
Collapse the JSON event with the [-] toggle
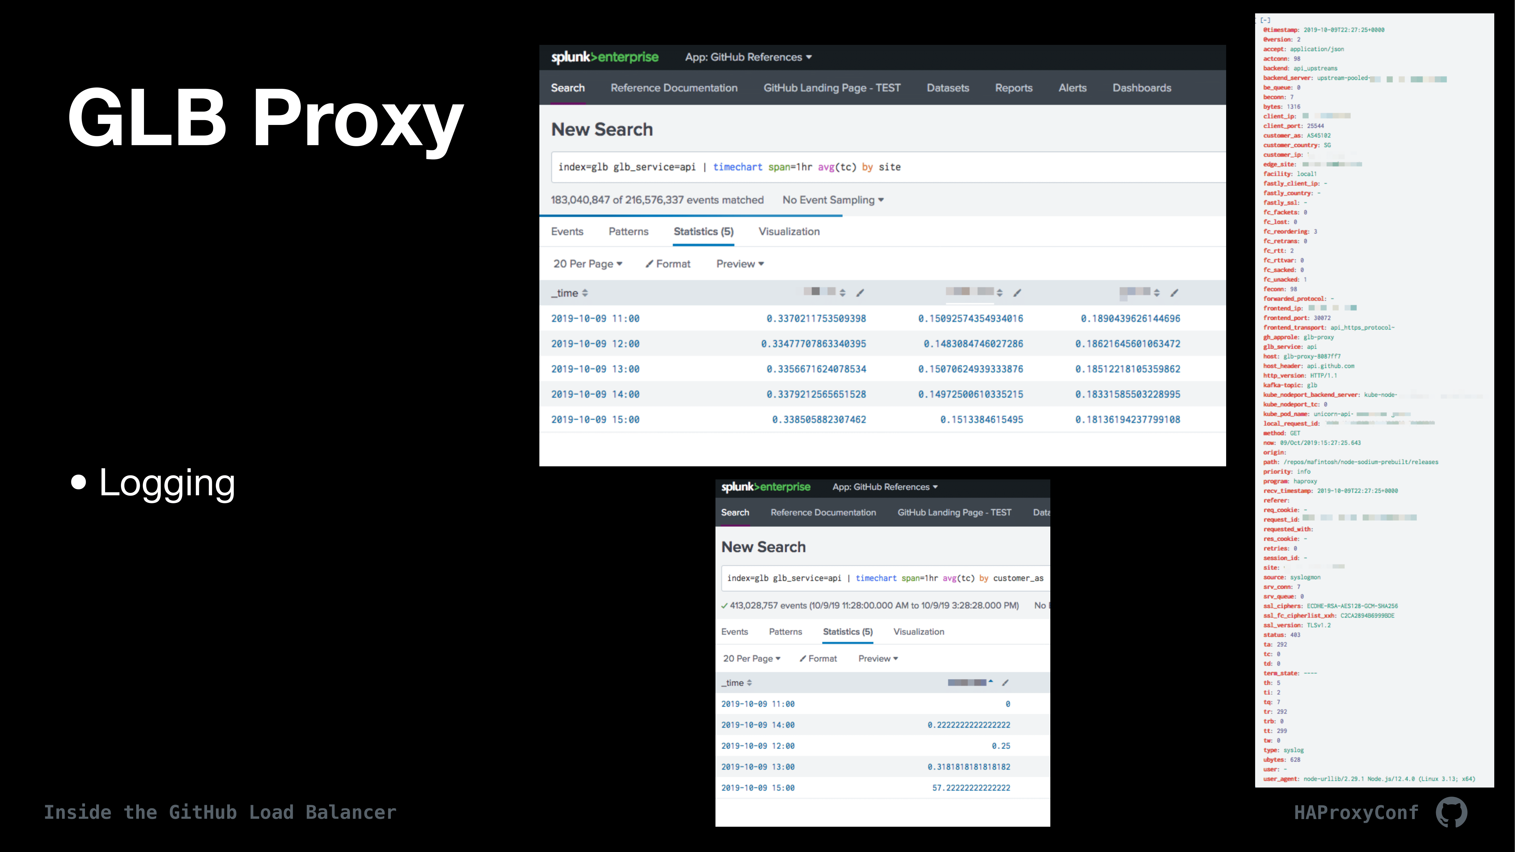tap(1265, 20)
